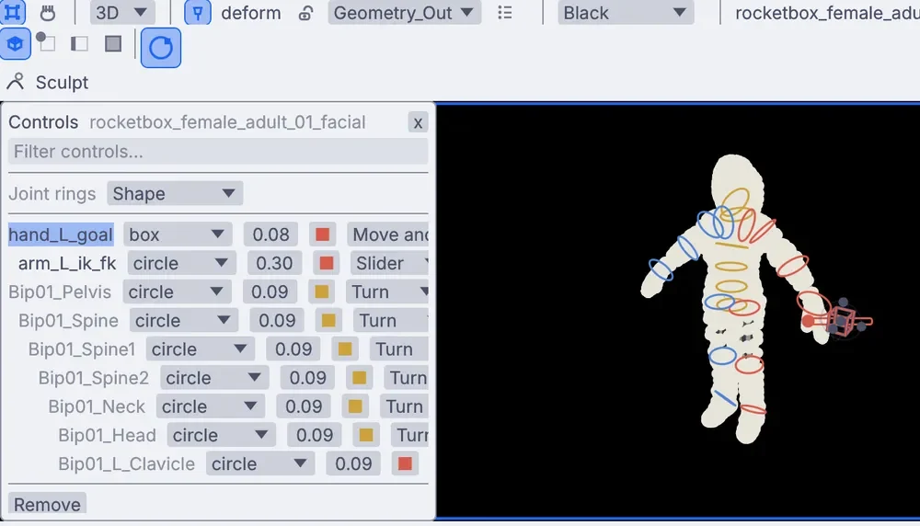Click the red color swatch for Bip01_L_Clavicle
Image resolution: width=920 pixels, height=526 pixels.
point(405,464)
